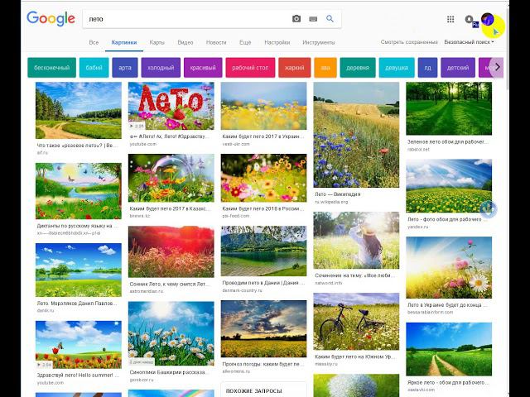
Task: Filter by девушка chip
Action: tap(397, 68)
